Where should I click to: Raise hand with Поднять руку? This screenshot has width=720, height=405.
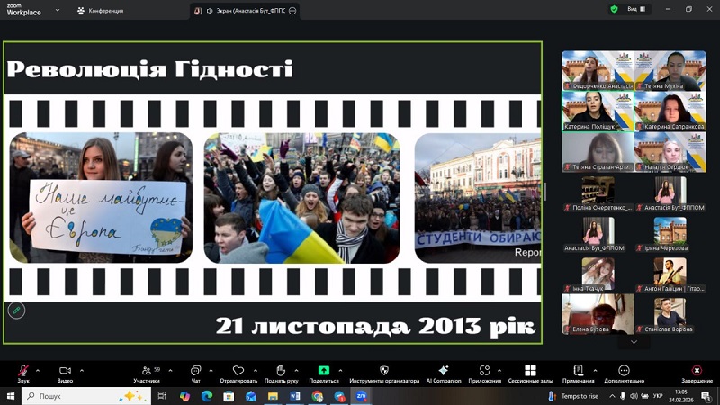[281, 371]
